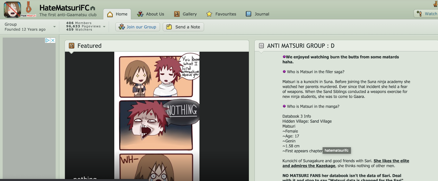438x181 pixels.
Task: Switch to the Gallery tab
Action: coord(185,14)
